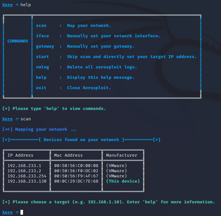Click the 'IP Address' column header
Image resolution: width=221 pixels, height=216 pixels.
[x=20, y=155]
